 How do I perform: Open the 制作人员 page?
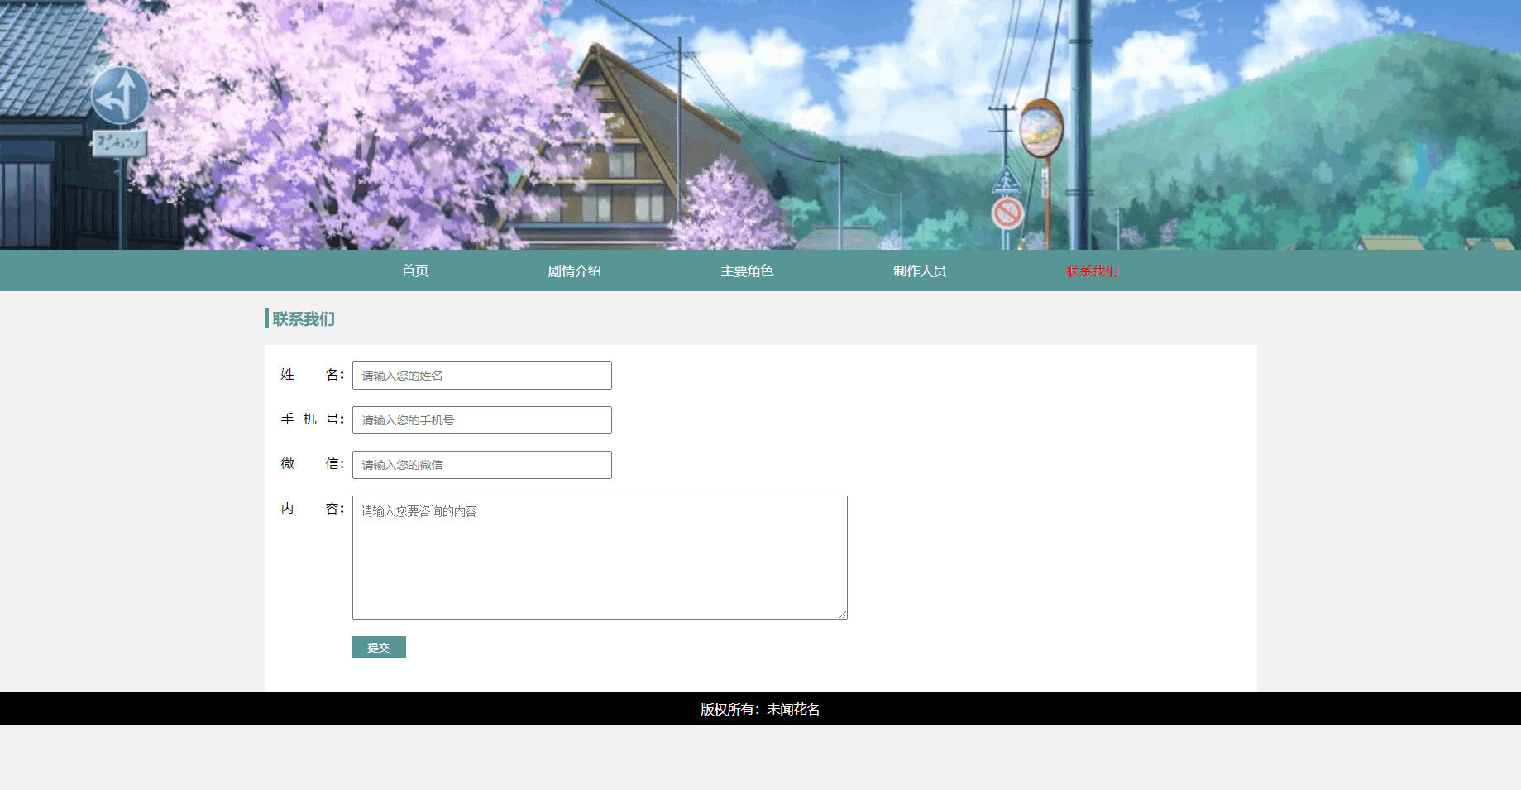coord(920,271)
